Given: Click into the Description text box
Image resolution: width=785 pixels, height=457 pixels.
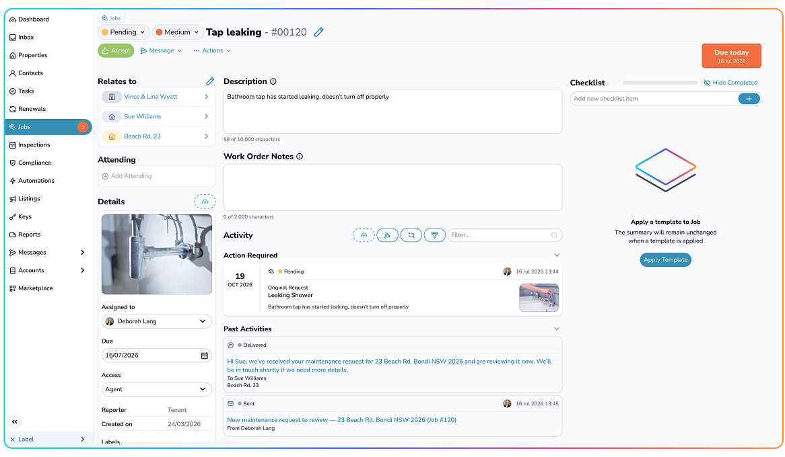Looking at the screenshot, I should point(392,112).
